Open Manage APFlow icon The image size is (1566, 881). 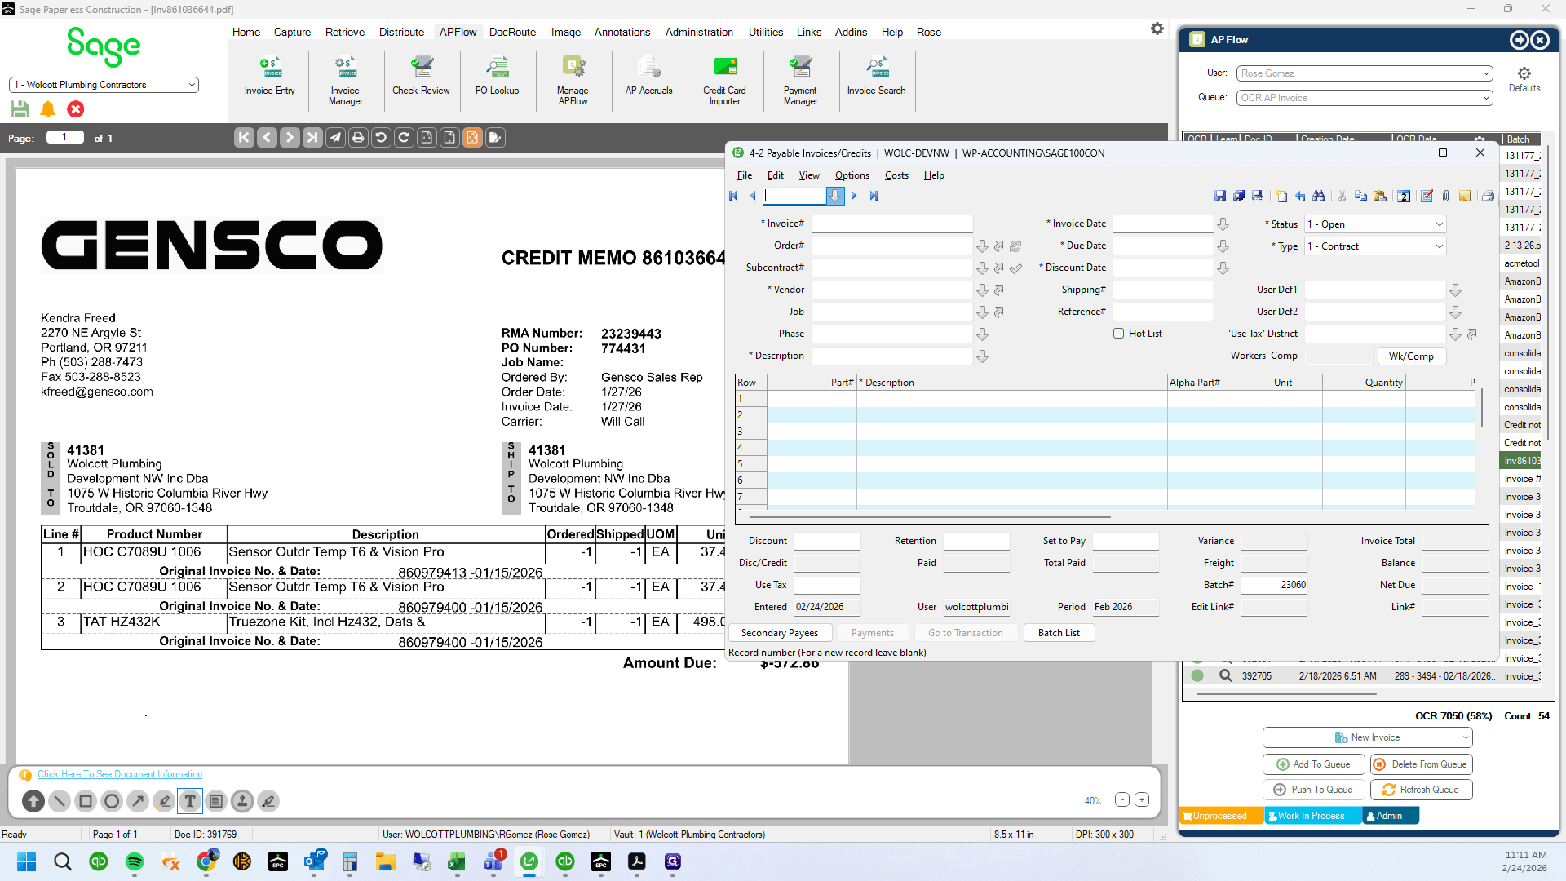(x=573, y=81)
